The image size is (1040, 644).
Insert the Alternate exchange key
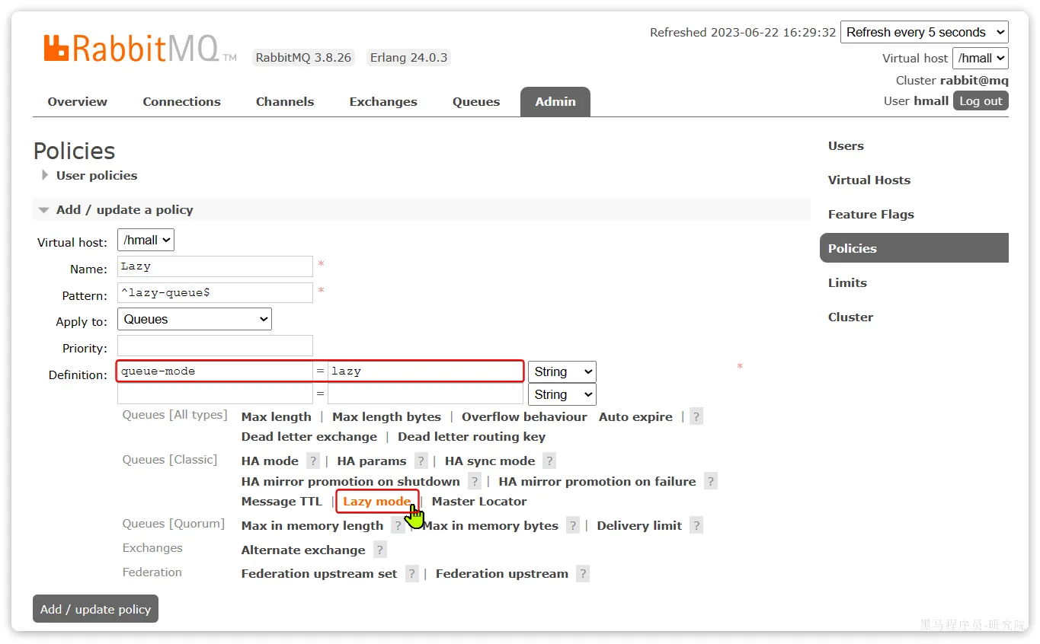click(303, 550)
